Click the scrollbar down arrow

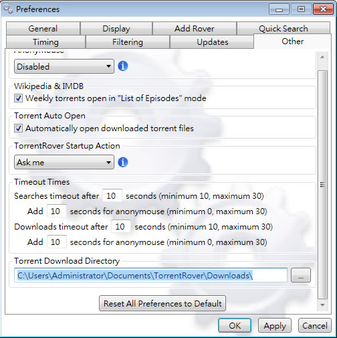pos(322,305)
